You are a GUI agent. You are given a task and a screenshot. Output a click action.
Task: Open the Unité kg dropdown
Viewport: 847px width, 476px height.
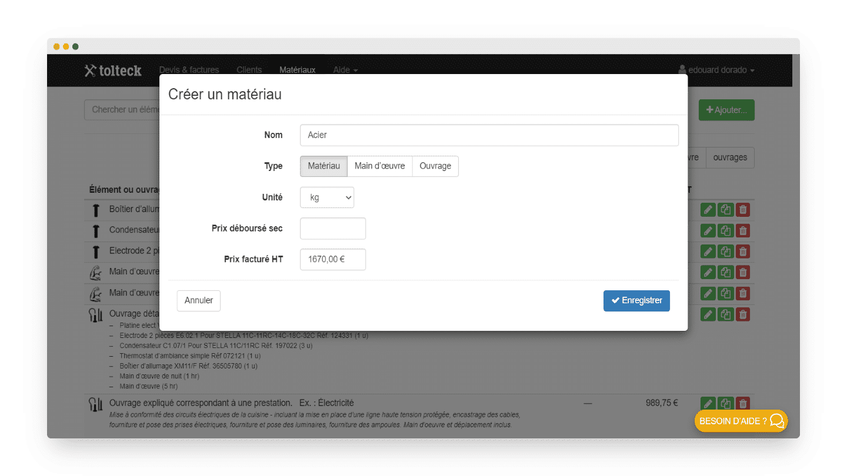(327, 197)
